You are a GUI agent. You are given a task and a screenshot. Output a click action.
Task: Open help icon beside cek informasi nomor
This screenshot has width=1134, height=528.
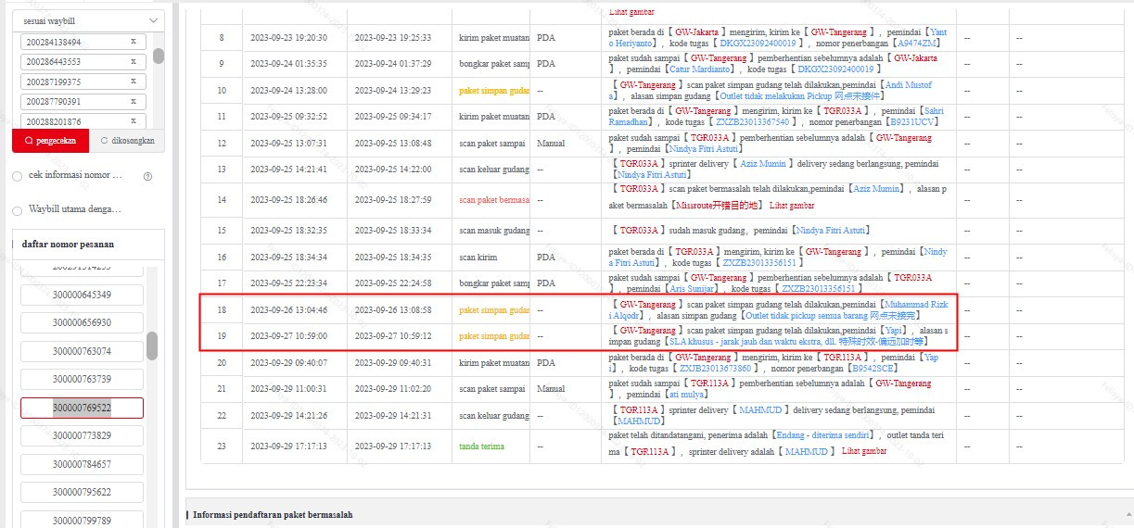click(147, 176)
